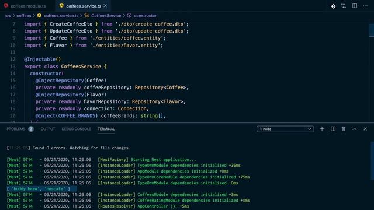This screenshot has width=374, height=210.
Task: Split the editor to the right
Action: [x=355, y=6]
